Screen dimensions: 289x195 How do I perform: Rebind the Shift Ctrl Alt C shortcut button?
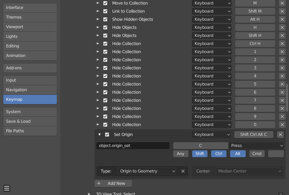click(254, 134)
